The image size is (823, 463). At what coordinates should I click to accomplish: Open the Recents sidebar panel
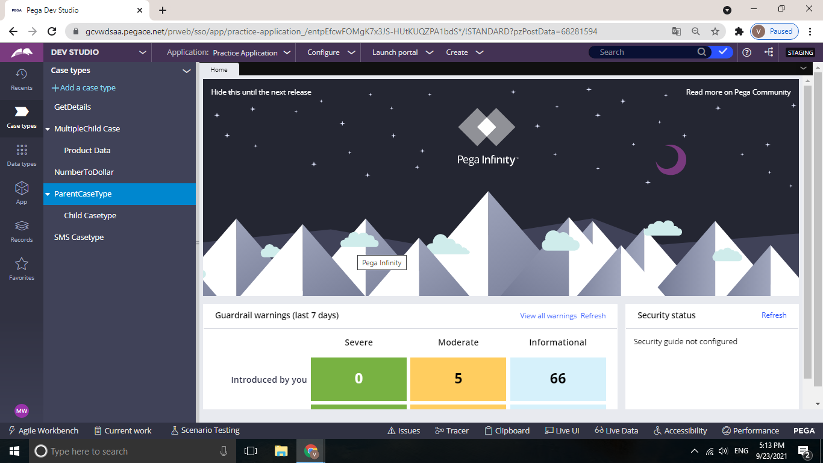click(x=21, y=79)
